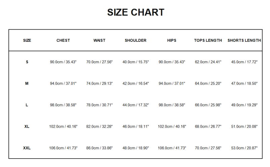Click the M size row label
This screenshot has height=167, width=270.
tap(27, 83)
